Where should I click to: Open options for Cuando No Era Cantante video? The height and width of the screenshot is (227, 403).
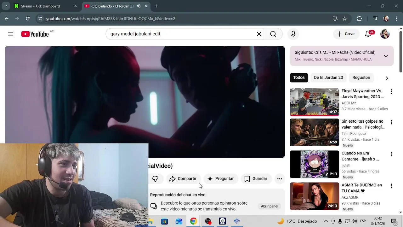tap(391, 154)
